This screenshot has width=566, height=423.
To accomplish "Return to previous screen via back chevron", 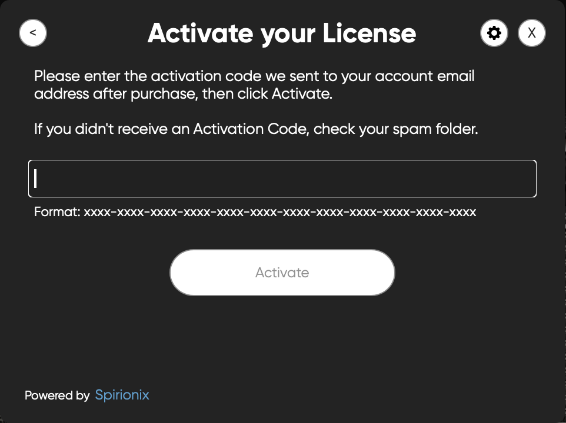I will (x=32, y=32).
